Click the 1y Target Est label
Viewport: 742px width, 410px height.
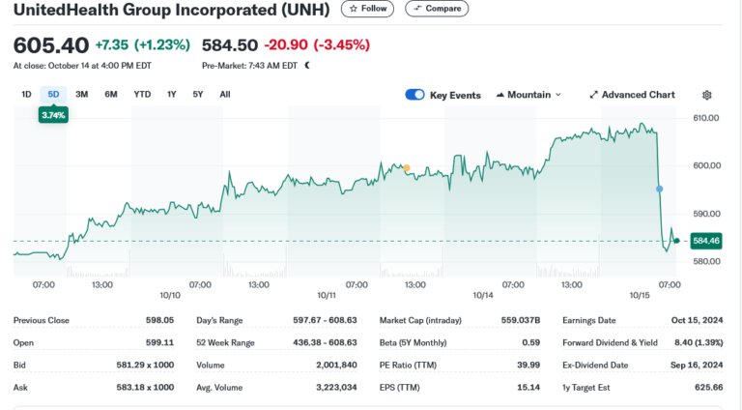586,387
